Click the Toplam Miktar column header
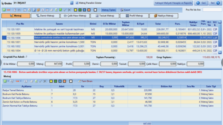 coord(126,24)
